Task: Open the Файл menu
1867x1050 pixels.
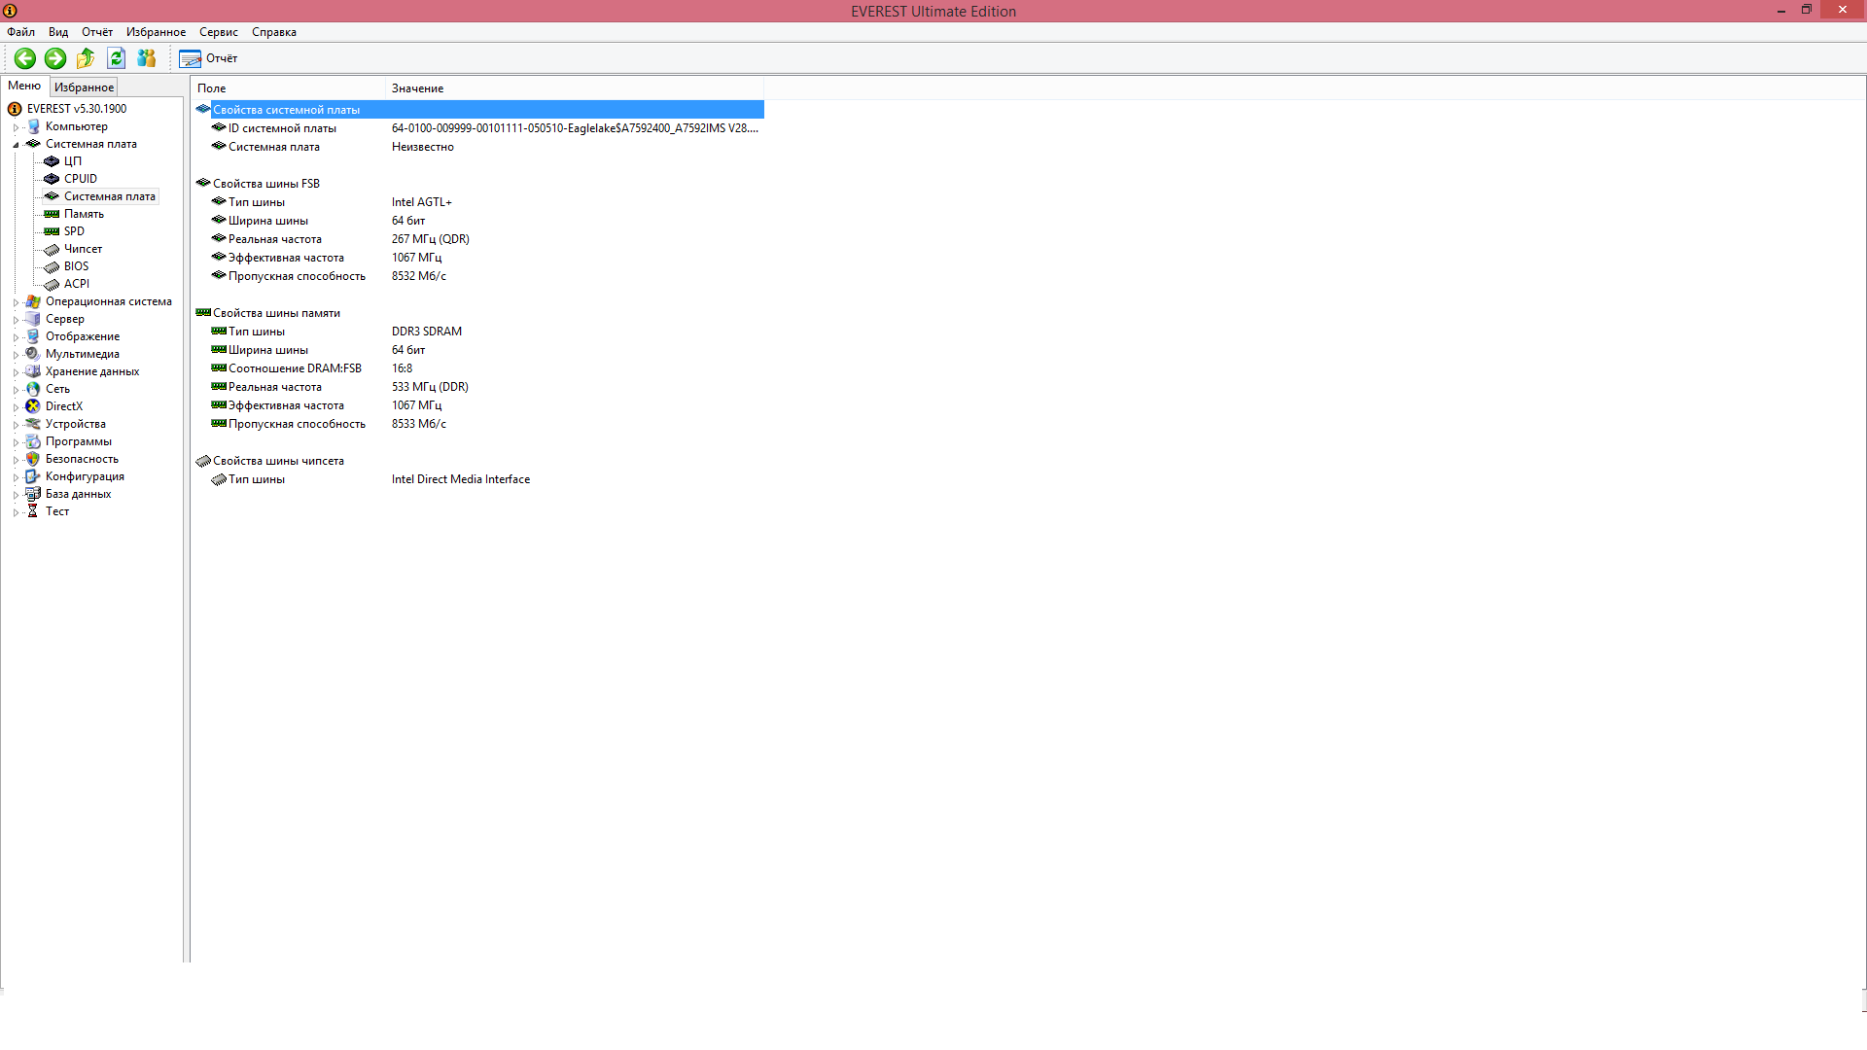Action: (20, 32)
